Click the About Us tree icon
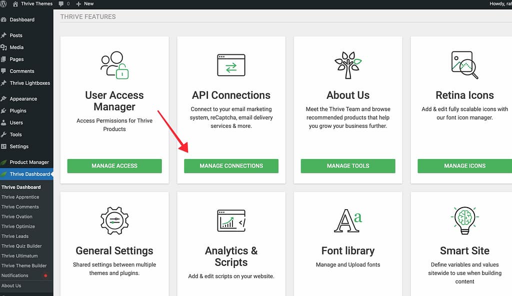 pyautogui.click(x=348, y=65)
